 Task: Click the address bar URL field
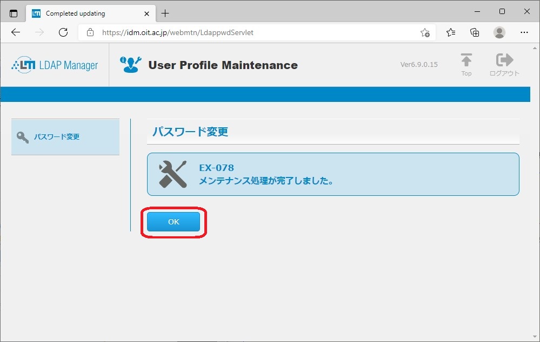(x=257, y=32)
